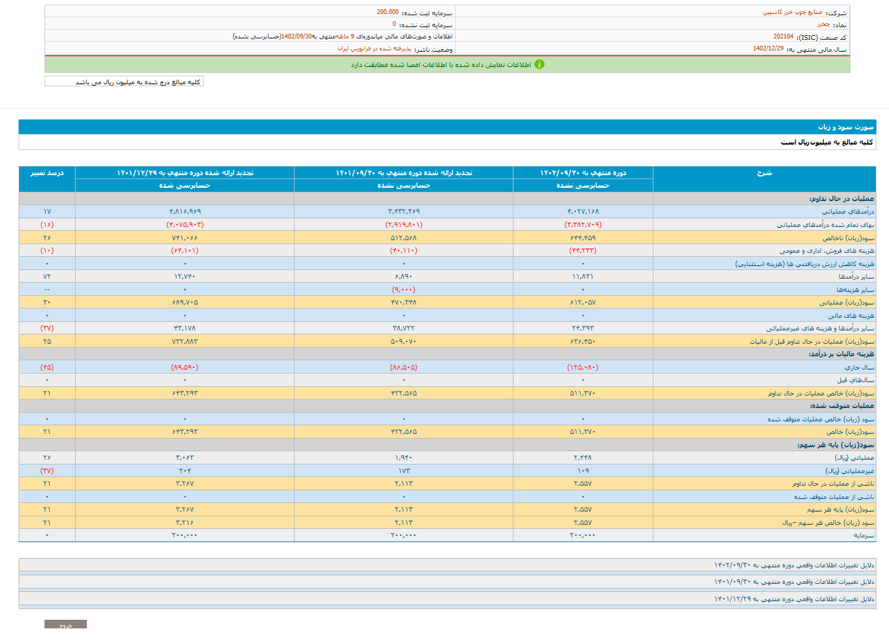Expand reasons for changes for period 1401/12/29
Image resolution: width=889 pixels, height=641 pixels.
(793, 599)
